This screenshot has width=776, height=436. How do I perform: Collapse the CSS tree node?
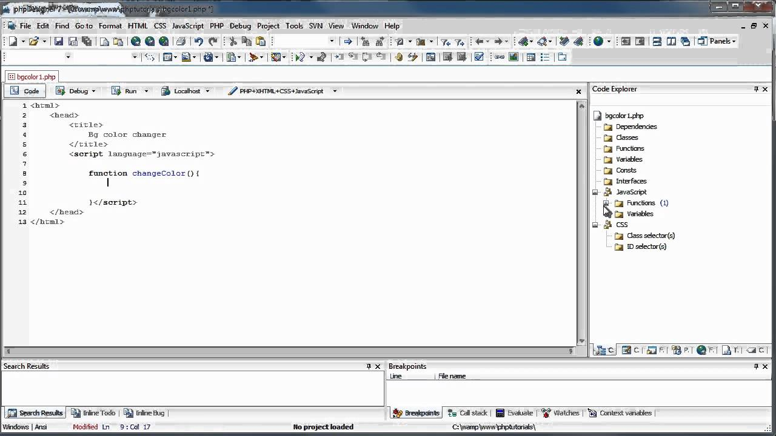[x=595, y=225]
